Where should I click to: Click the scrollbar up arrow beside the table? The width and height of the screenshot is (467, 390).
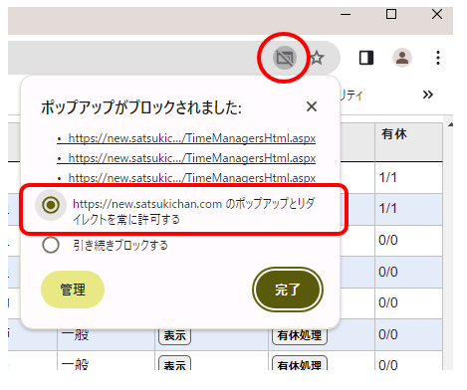point(450,125)
